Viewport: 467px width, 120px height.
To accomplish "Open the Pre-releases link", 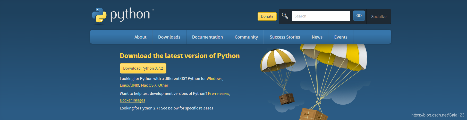I will [x=218, y=94].
